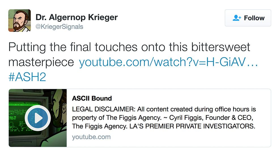Select the #ASH2 hashtag
The height and width of the screenshot is (157, 280).
(x=27, y=77)
